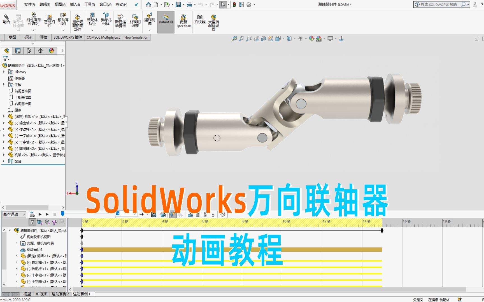Click the 智能扣件 smart fasteners tool

pos(49,21)
